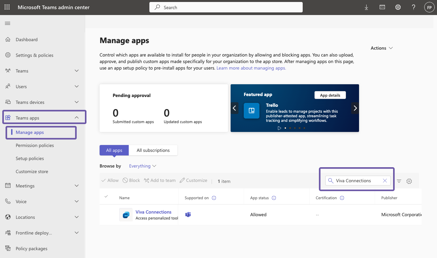Click the Teams devices icon

(8, 102)
